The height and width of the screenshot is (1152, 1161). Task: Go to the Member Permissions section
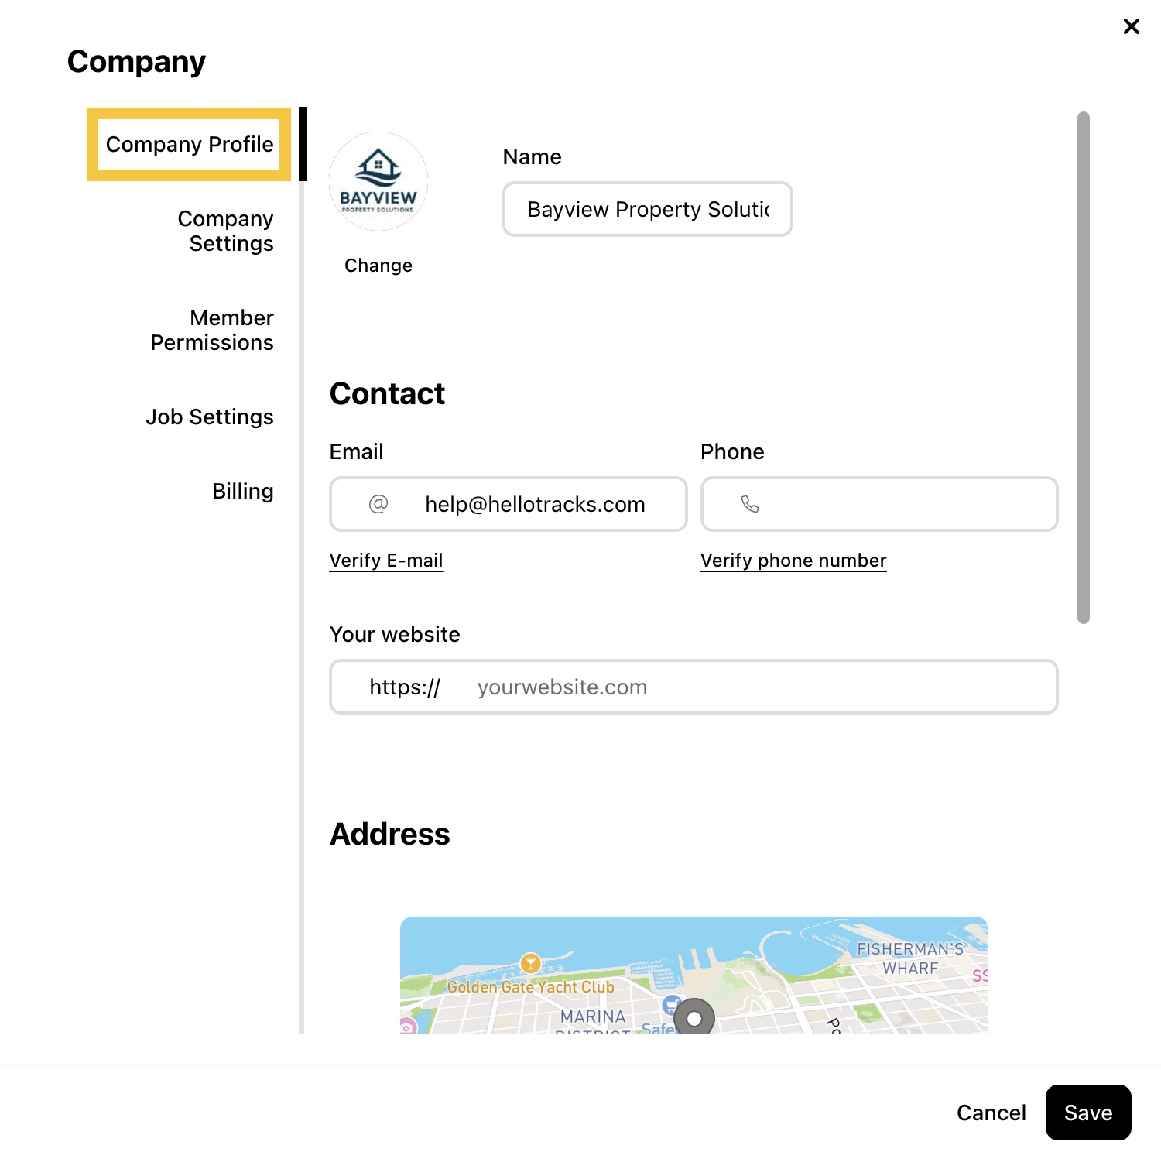(x=212, y=330)
